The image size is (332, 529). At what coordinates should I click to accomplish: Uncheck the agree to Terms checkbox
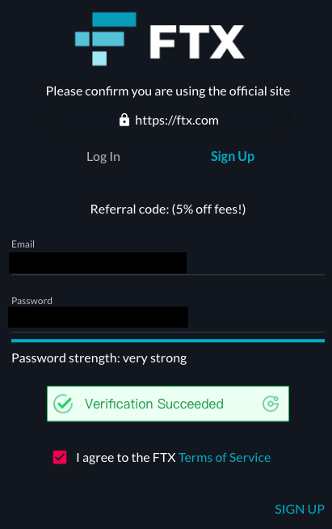(60, 457)
